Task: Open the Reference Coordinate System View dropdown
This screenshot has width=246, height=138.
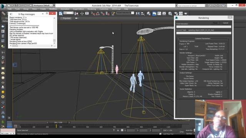Action: [x=68, y=13]
